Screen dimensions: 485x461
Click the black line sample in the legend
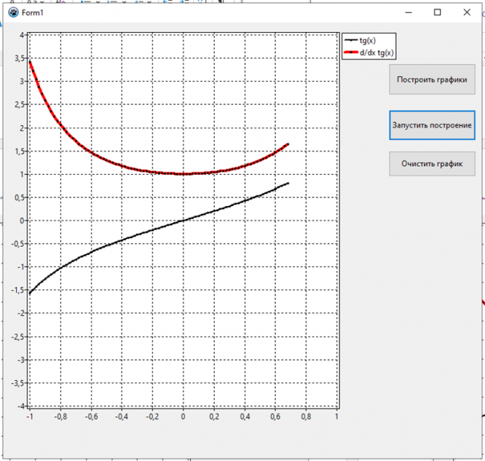click(351, 41)
